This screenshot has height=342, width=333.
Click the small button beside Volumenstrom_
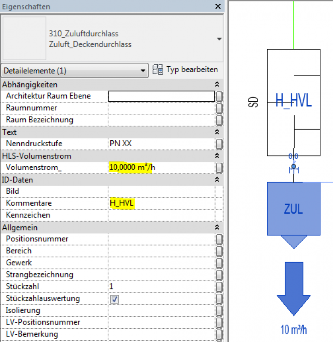(x=219, y=168)
